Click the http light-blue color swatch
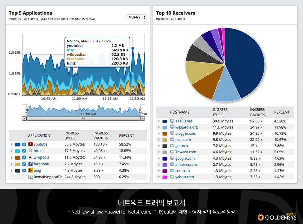This screenshot has height=224, width=303. tap(18, 151)
